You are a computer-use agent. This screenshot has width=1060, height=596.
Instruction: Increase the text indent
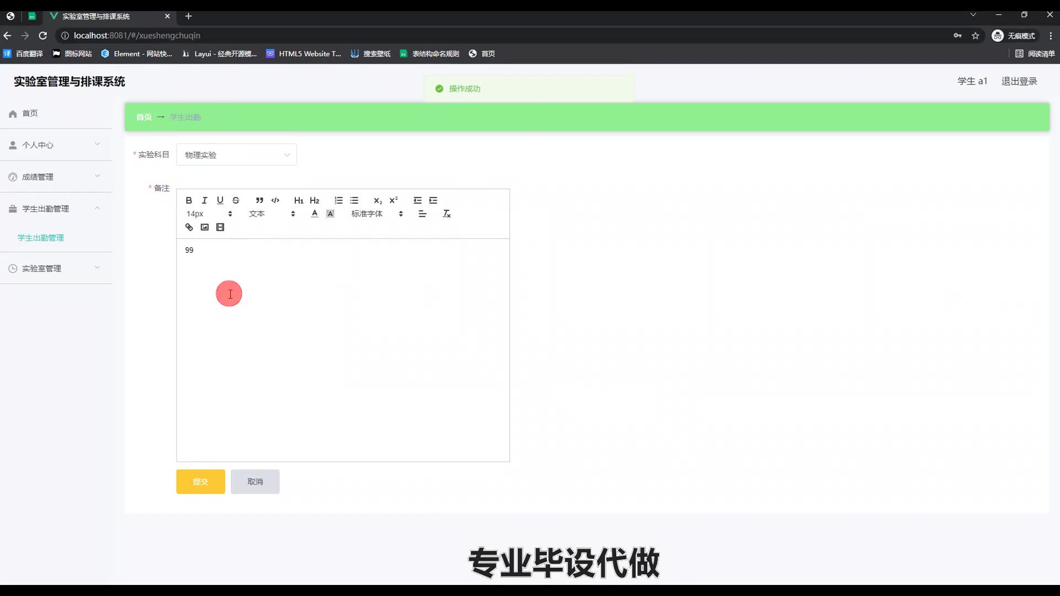point(433,200)
